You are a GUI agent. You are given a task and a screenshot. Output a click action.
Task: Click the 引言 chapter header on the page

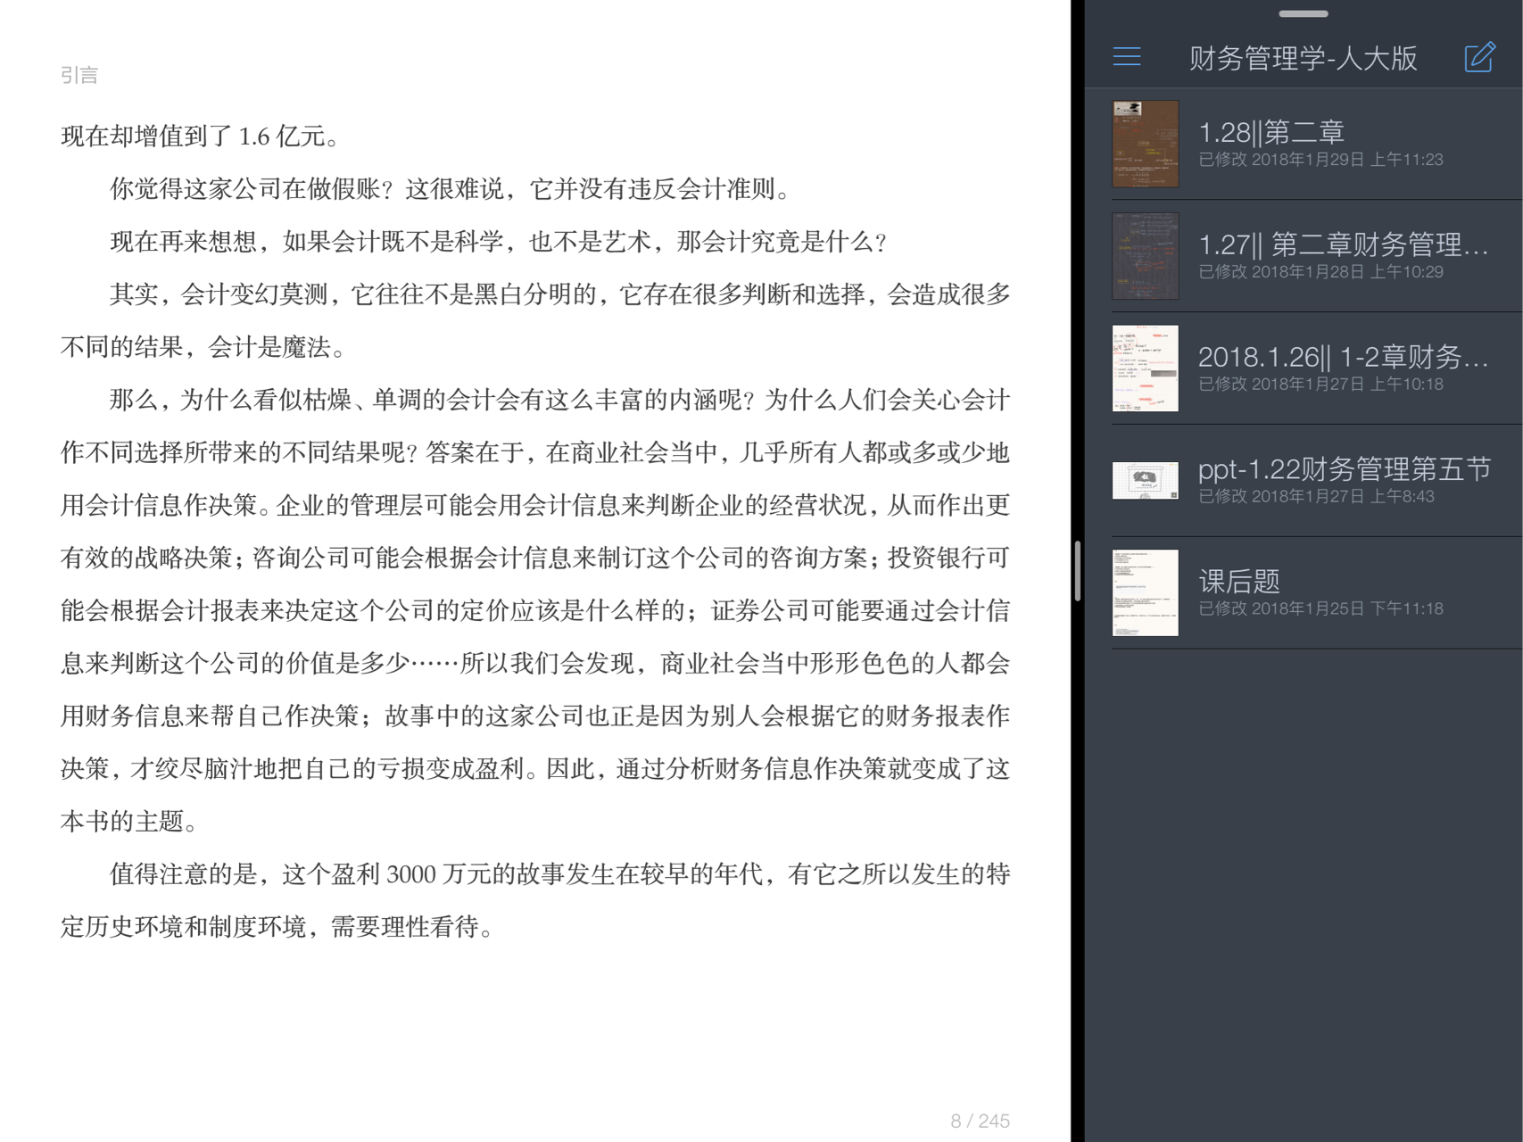click(x=79, y=75)
